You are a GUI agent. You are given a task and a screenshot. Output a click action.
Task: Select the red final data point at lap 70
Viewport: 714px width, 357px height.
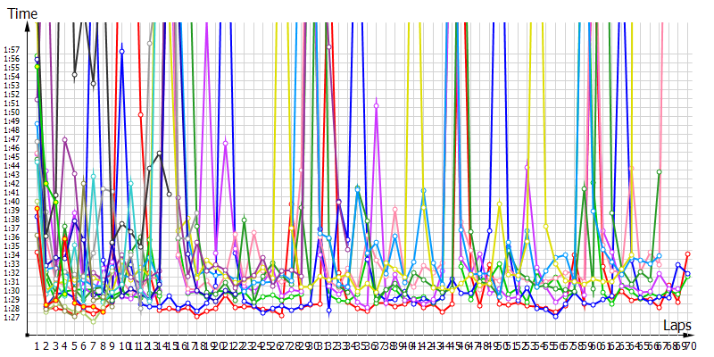tap(687, 254)
